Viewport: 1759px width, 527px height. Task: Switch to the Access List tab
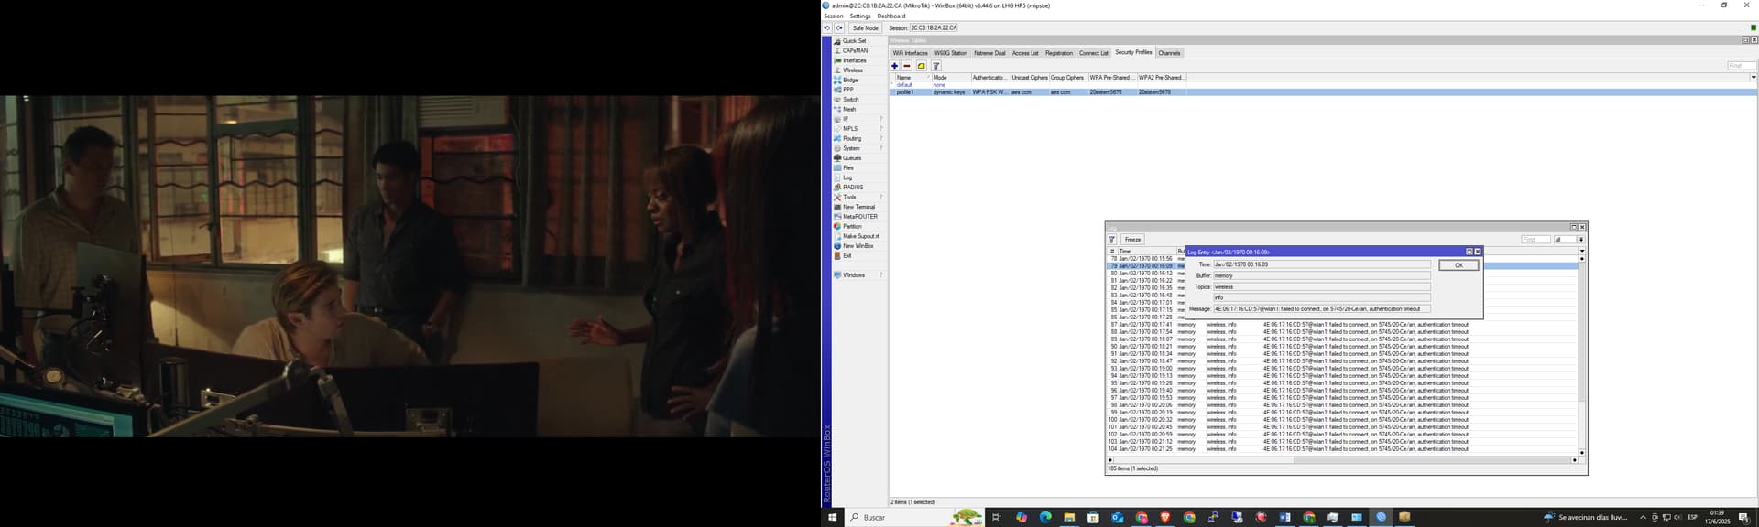(x=1025, y=53)
